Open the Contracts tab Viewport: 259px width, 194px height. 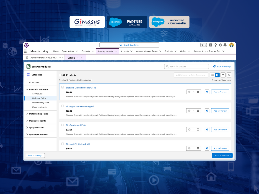(x=85, y=51)
